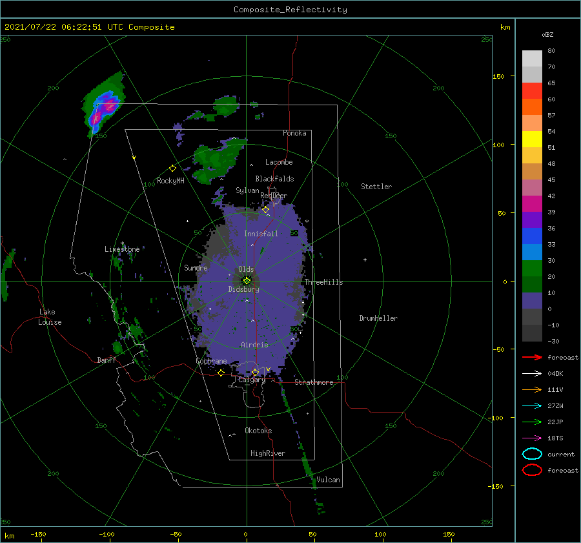581x543 pixels.
Task: Click the -100 tick on right axis
Action: (496, 418)
